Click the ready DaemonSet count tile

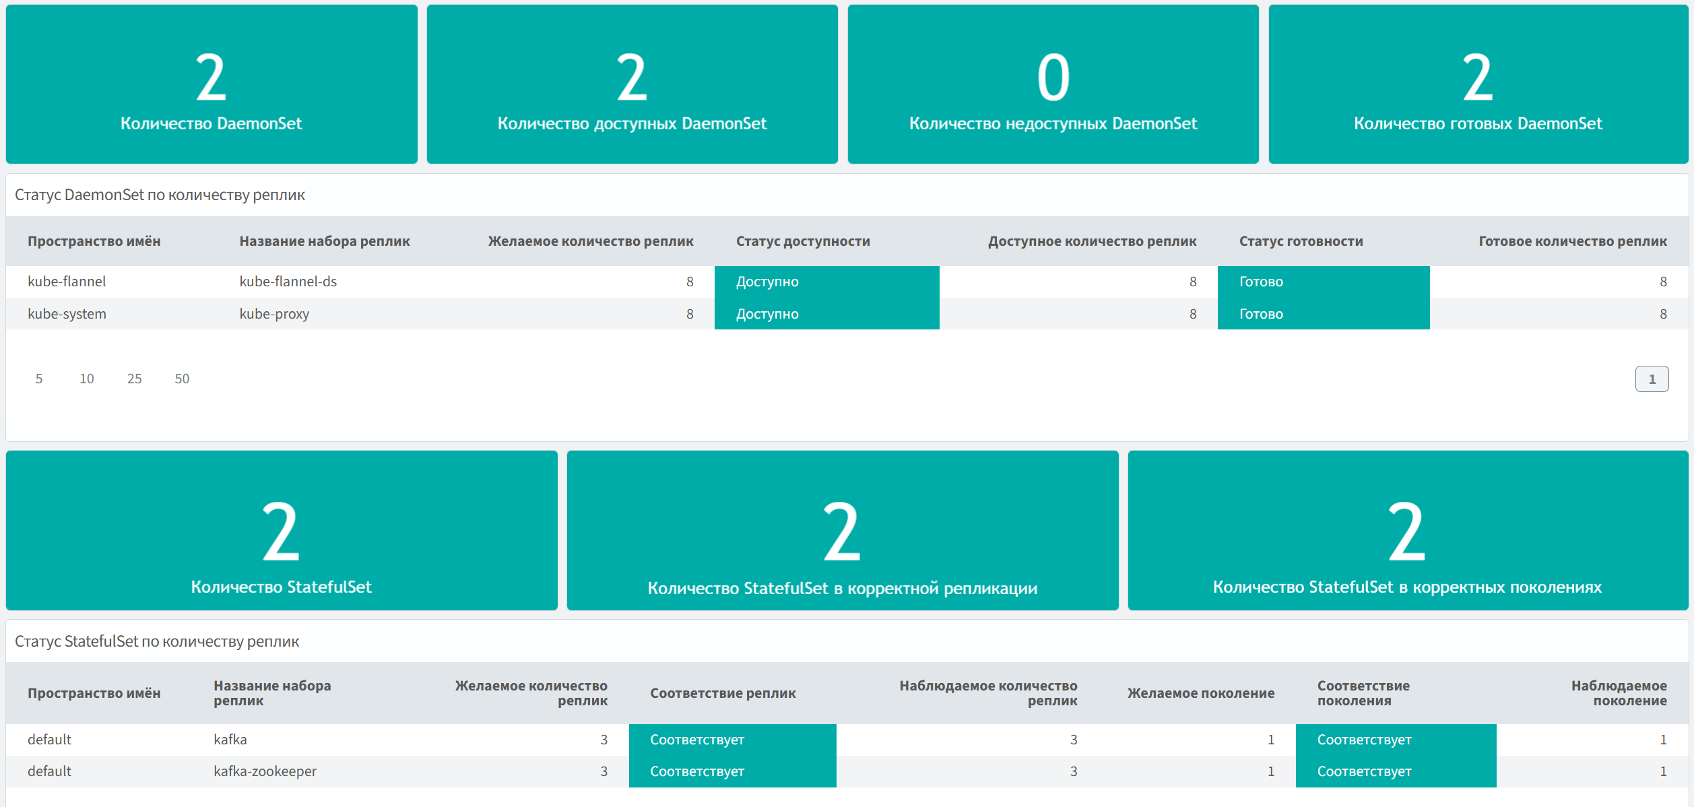pos(1478,84)
